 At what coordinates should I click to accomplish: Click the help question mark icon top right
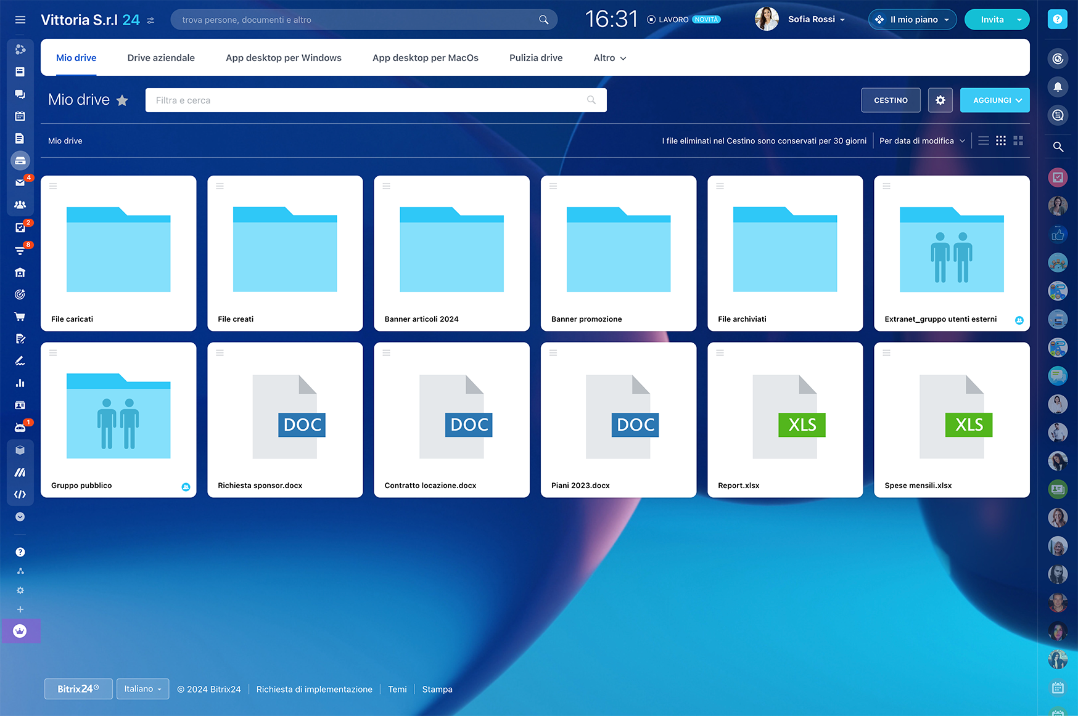click(x=1057, y=20)
